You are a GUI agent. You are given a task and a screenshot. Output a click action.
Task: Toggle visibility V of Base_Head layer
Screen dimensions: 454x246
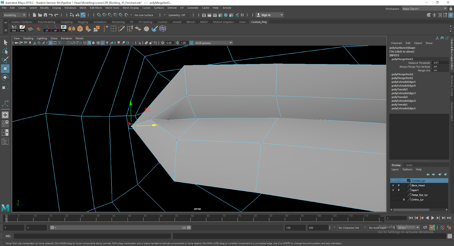(x=393, y=186)
